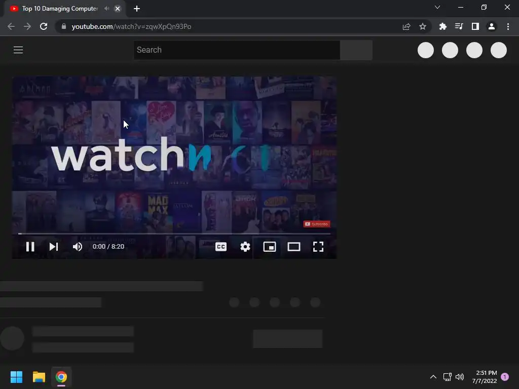
Task: Open Windows Start menu
Action: tap(16, 377)
